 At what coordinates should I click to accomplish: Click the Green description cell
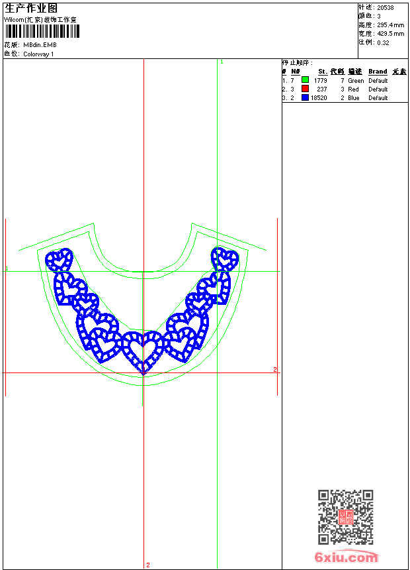pos(356,80)
